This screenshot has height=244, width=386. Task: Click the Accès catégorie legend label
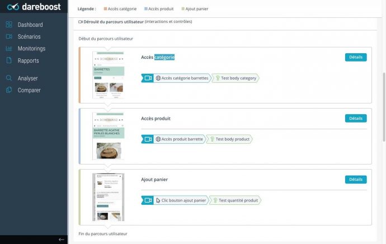(122, 9)
